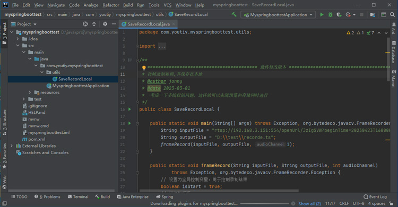This screenshot has width=398, height=207.
Task: Open the 6: Problems tool window
Action: pyautogui.click(x=47, y=197)
